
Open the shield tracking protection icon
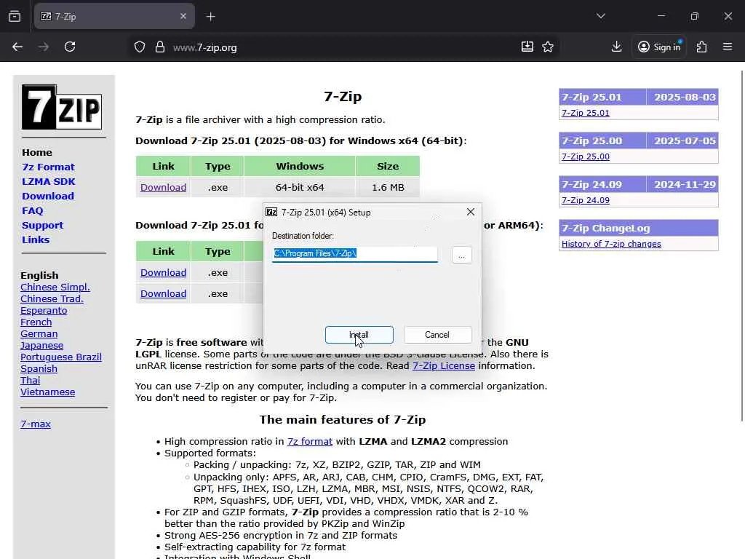(x=139, y=47)
